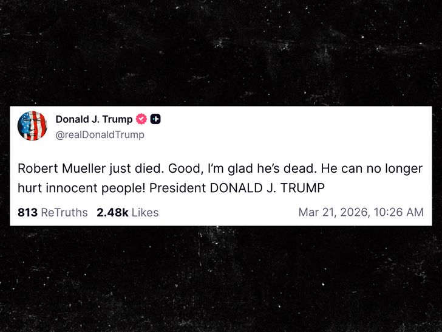Click the ReTruths label
This screenshot has width=442, height=332.
[64, 212]
